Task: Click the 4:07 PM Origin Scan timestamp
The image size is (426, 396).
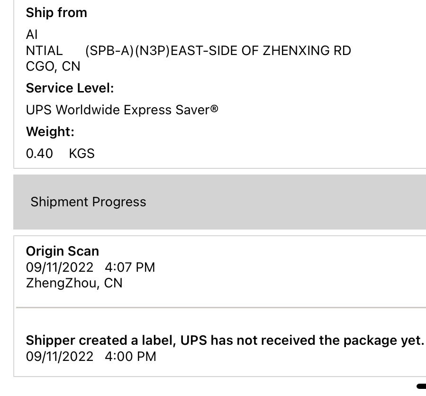Action: [x=130, y=267]
